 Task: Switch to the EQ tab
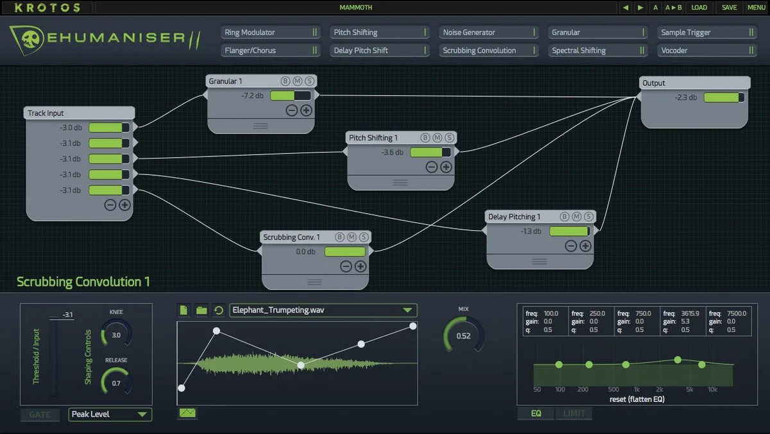click(536, 413)
